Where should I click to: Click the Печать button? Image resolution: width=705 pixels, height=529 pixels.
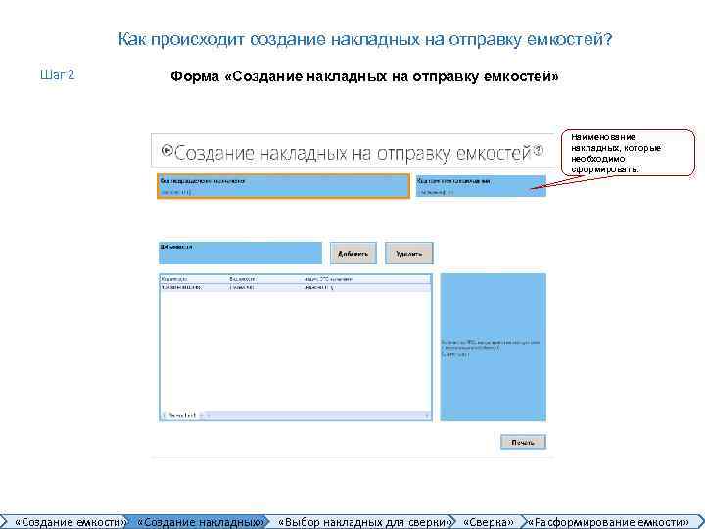tap(523, 442)
